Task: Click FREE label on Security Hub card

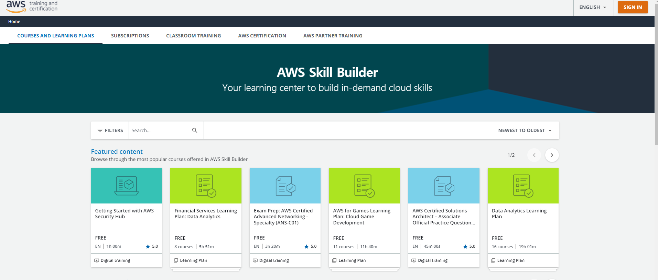Action: tap(100, 238)
